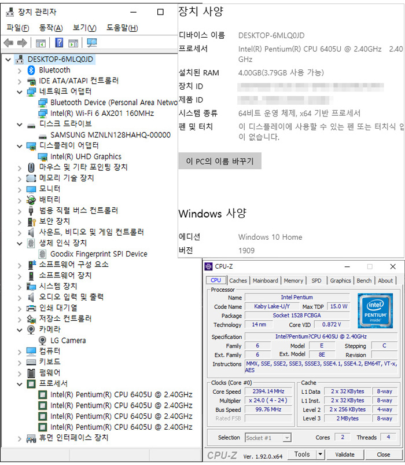The width and height of the screenshot is (405, 465).
Task: Click the blue help icon in toolbar
Action: pos(59,43)
